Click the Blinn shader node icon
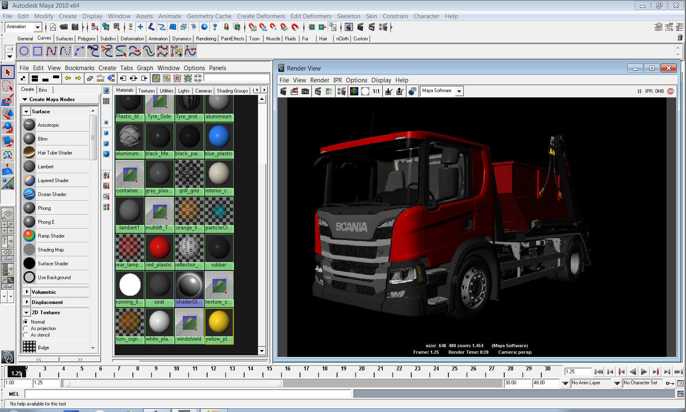The width and height of the screenshot is (686, 412). (29, 139)
